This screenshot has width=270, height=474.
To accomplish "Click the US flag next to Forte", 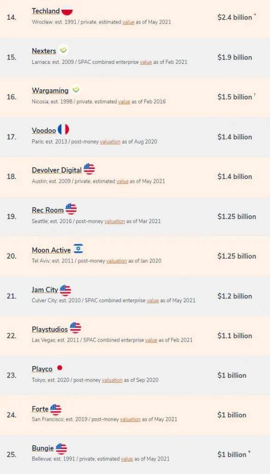I will click(x=56, y=409).
